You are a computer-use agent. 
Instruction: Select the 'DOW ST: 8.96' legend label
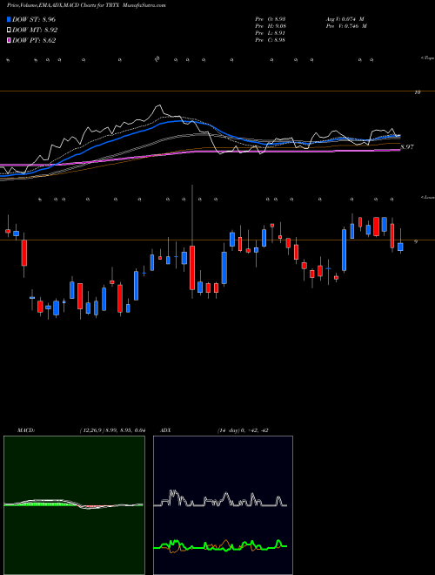click(x=34, y=19)
